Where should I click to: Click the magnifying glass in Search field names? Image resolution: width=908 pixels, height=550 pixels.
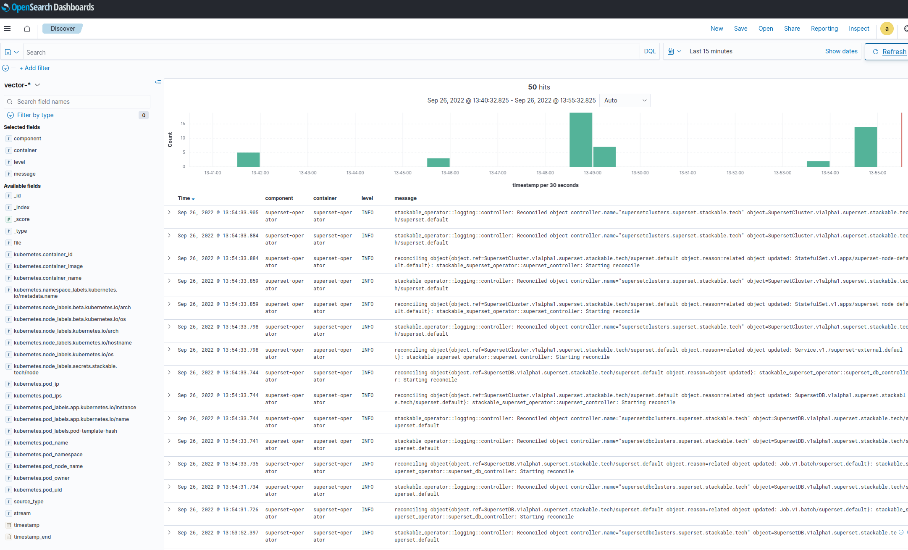pyautogui.click(x=10, y=102)
